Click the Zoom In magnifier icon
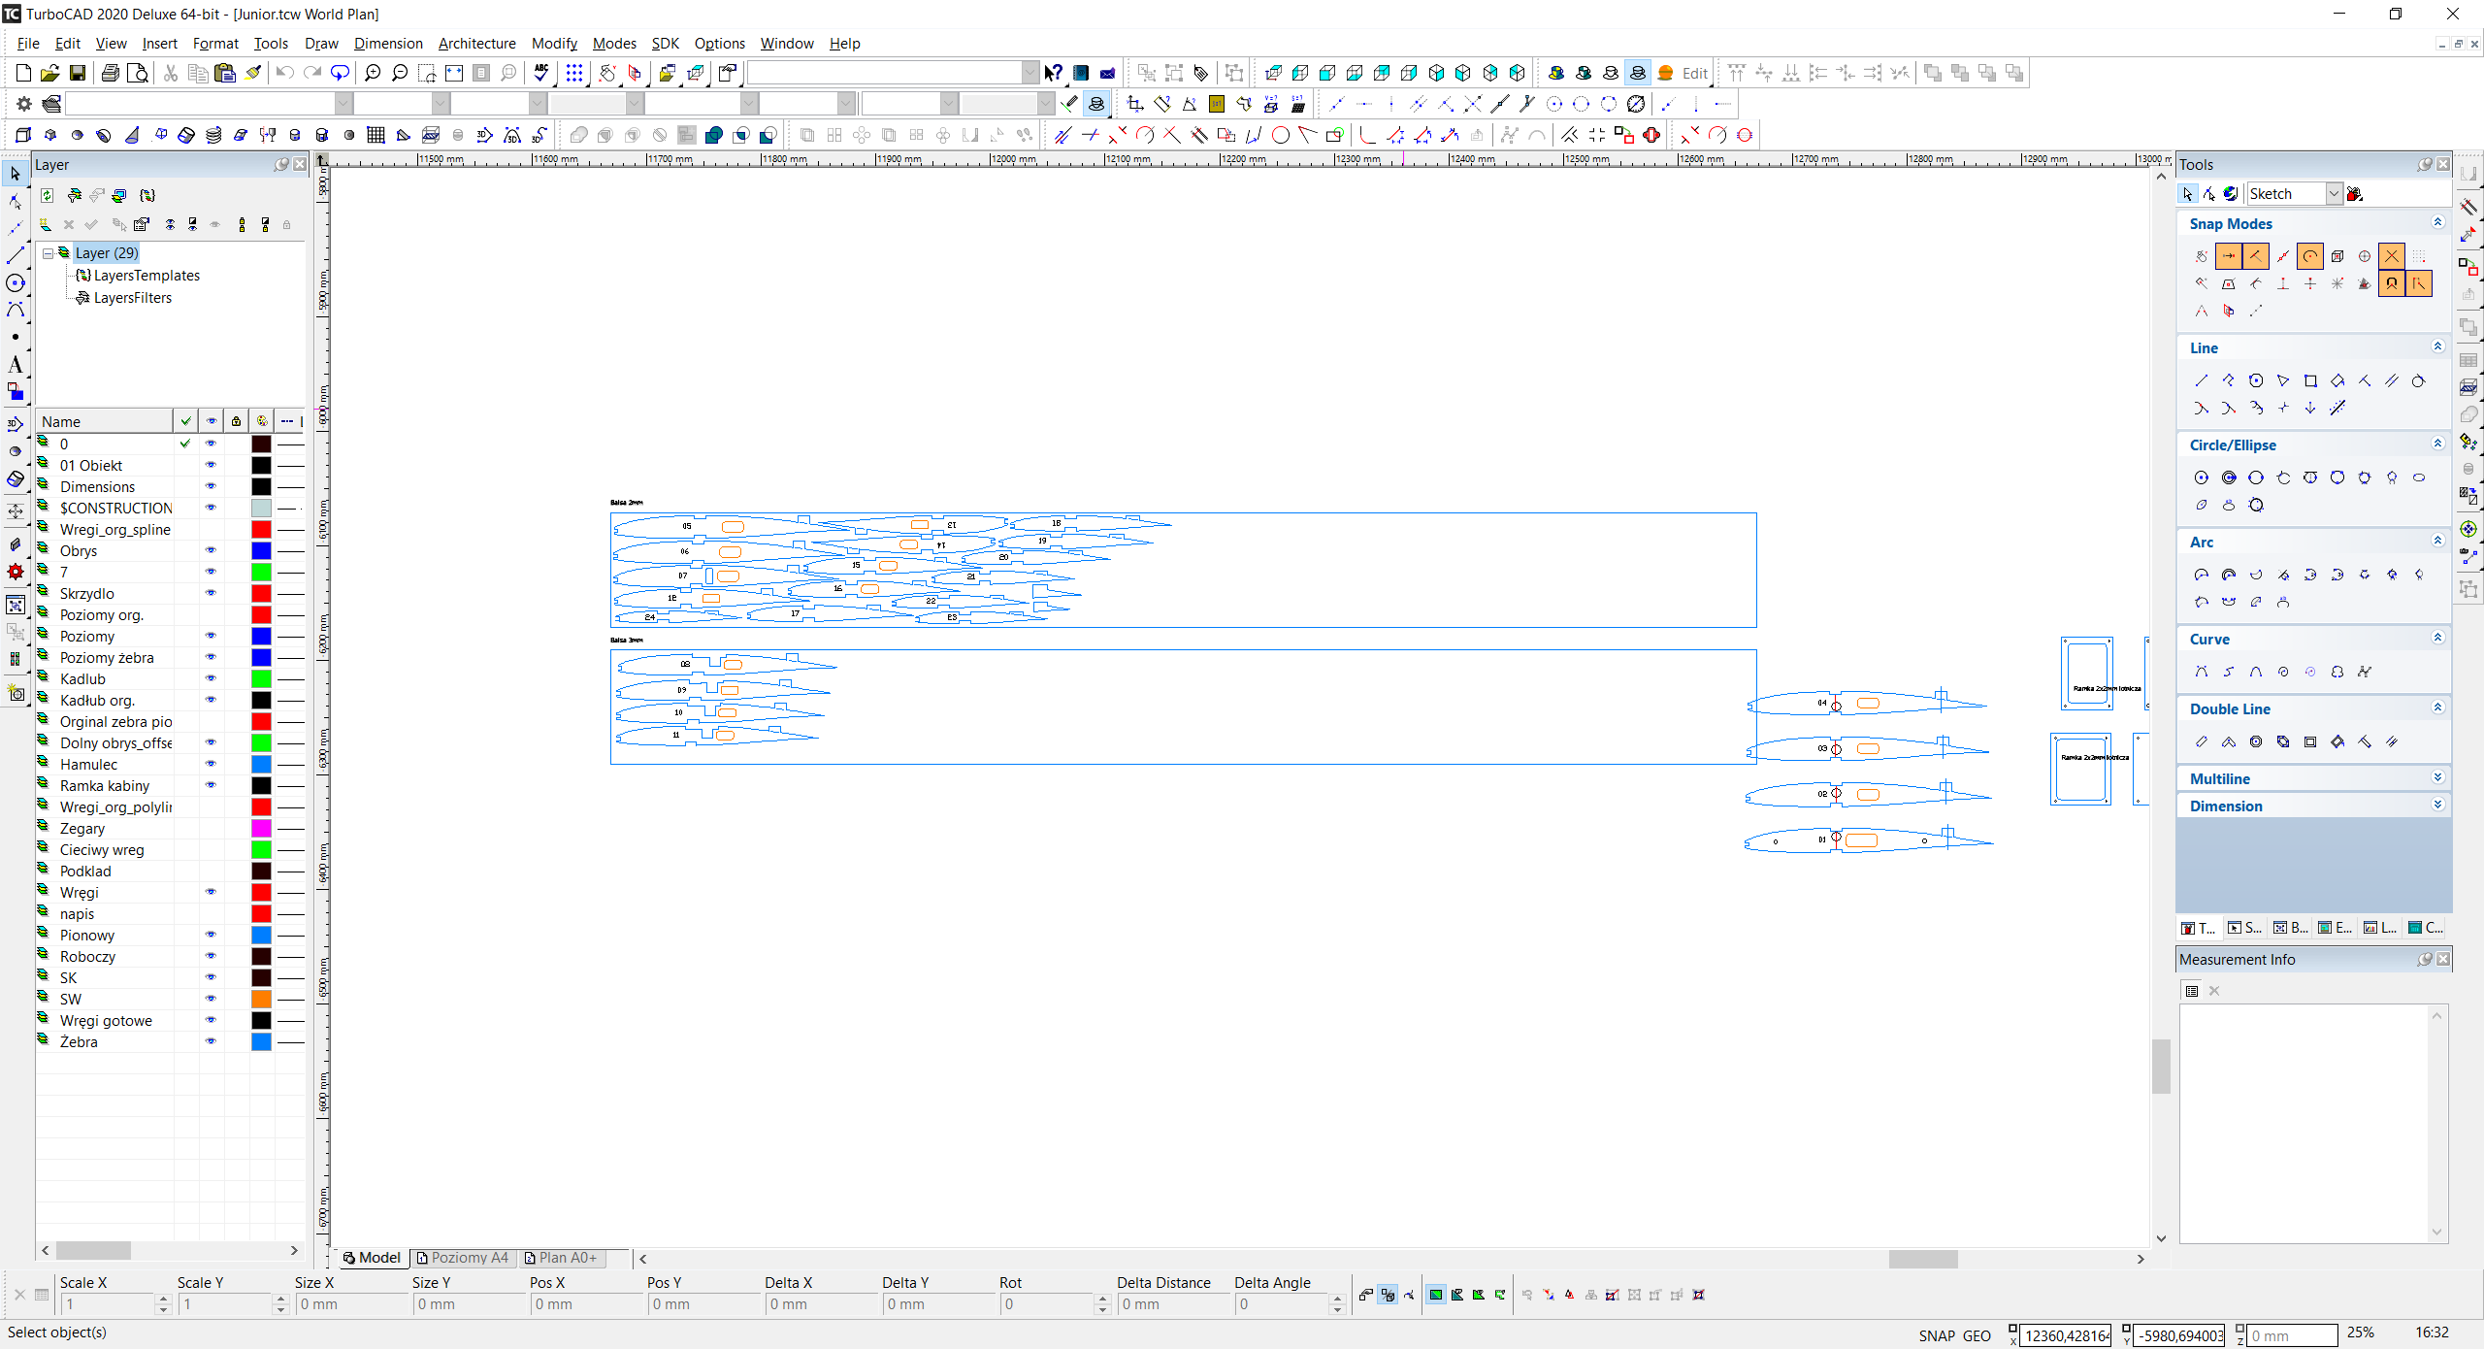 pos(373,73)
